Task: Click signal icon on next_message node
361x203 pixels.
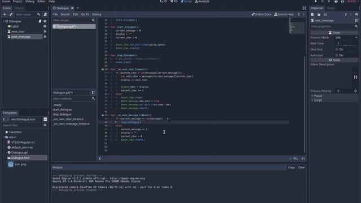Action: point(45,37)
